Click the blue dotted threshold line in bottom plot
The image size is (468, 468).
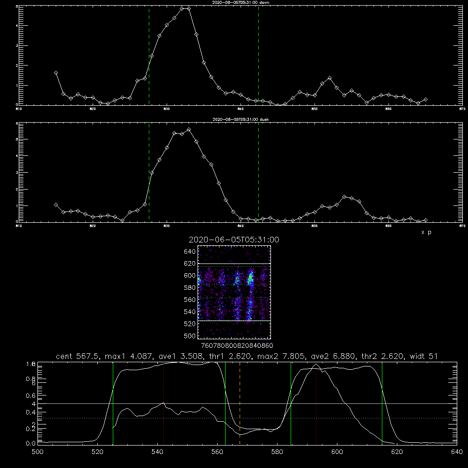247,418
